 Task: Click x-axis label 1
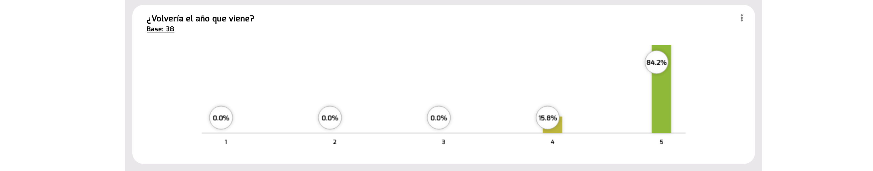(x=226, y=142)
